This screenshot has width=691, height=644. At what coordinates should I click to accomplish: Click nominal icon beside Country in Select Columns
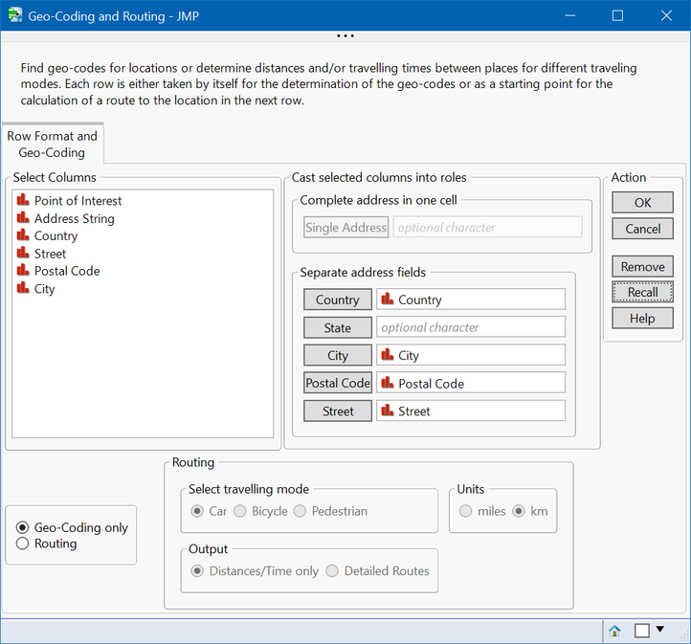tap(23, 235)
